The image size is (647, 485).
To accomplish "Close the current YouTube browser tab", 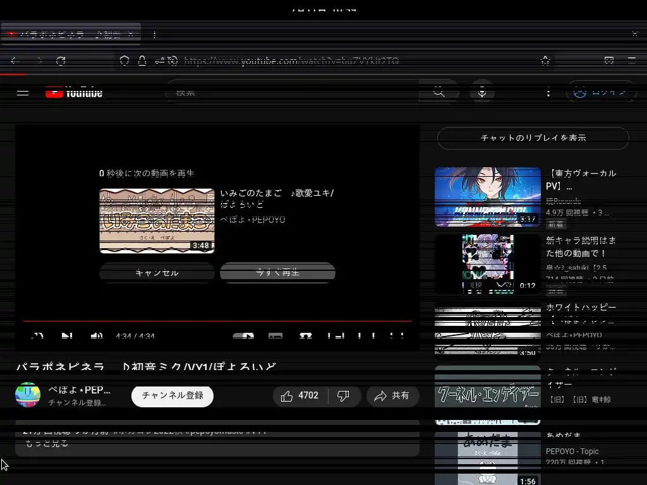I will pos(131,34).
